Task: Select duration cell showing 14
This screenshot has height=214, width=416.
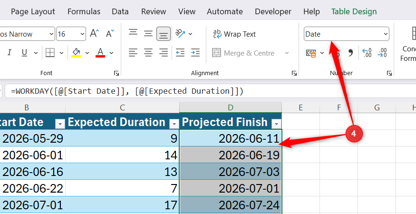Action: (122, 155)
